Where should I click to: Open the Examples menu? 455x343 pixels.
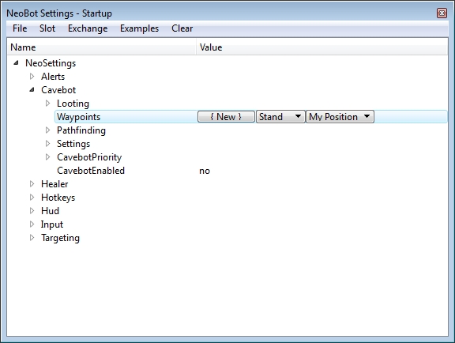click(139, 28)
